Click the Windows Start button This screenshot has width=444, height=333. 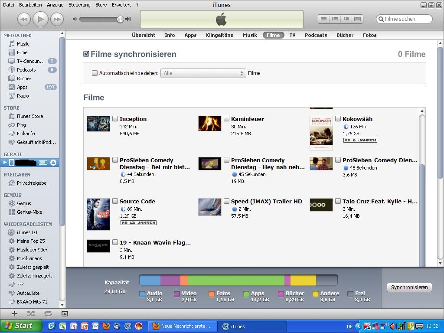(21, 326)
